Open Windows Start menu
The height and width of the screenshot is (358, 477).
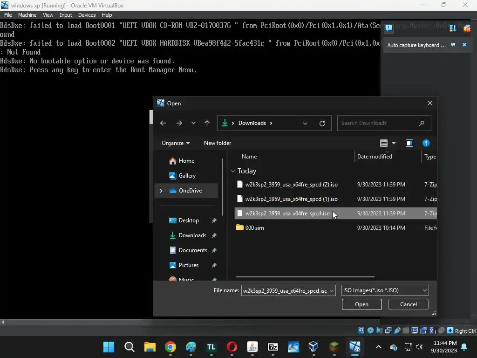(x=109, y=347)
